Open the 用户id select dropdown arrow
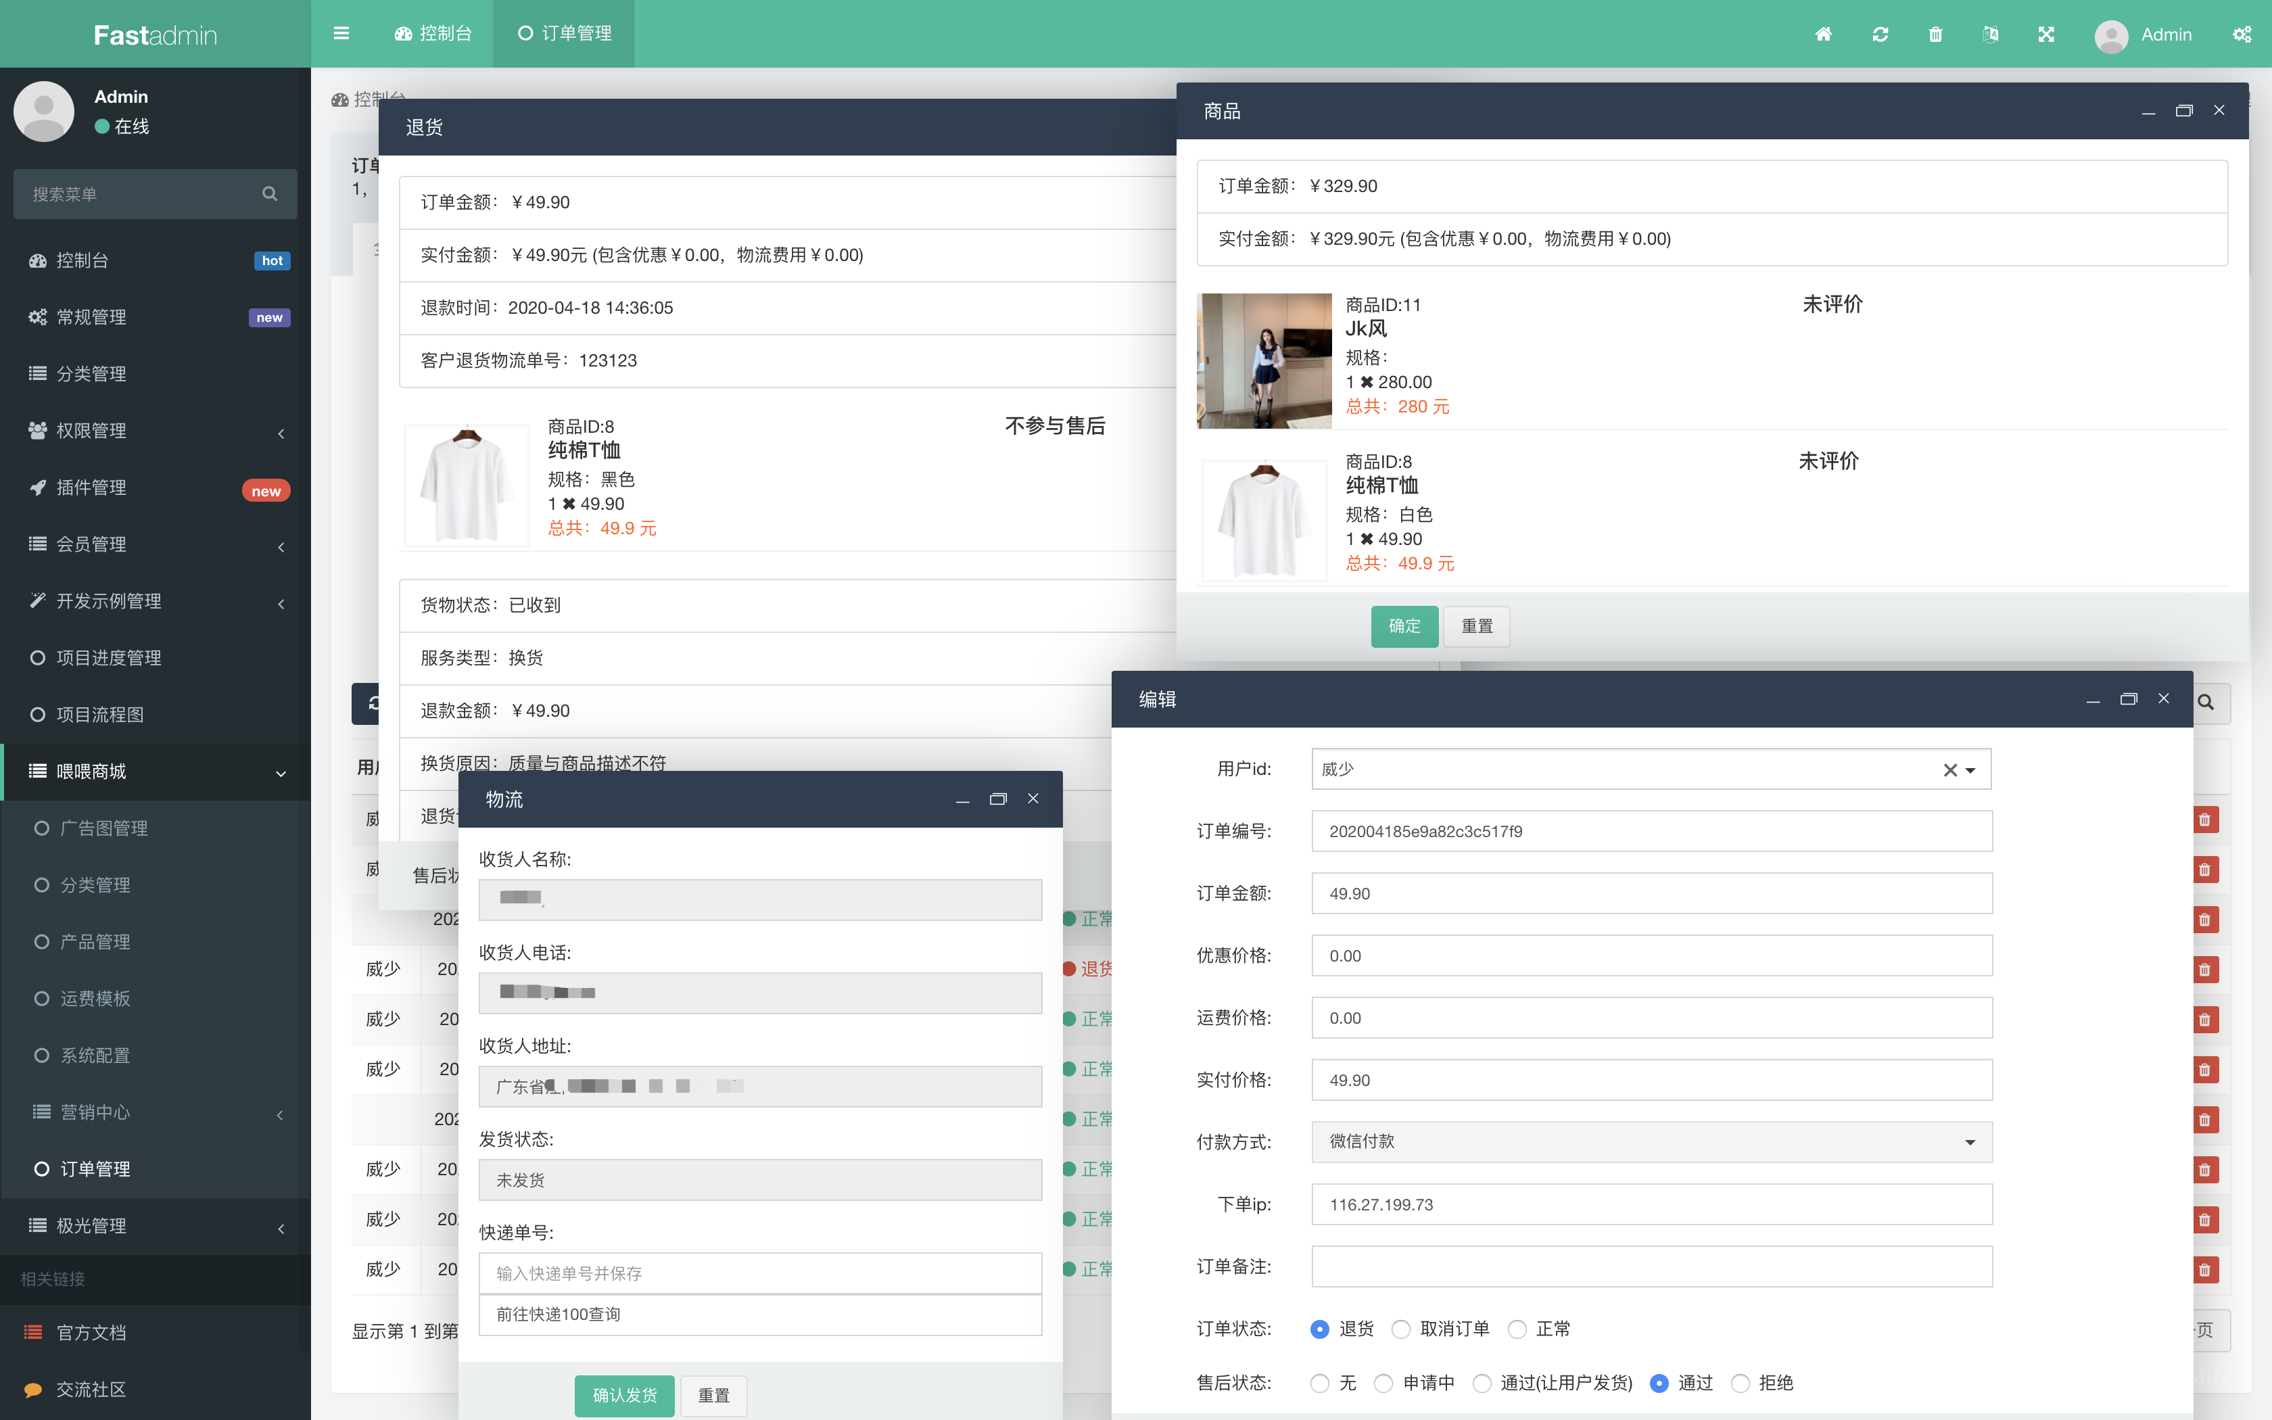The width and height of the screenshot is (2272, 1420). point(1970,770)
